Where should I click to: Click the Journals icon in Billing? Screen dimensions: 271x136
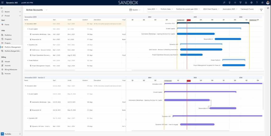pos(2,66)
